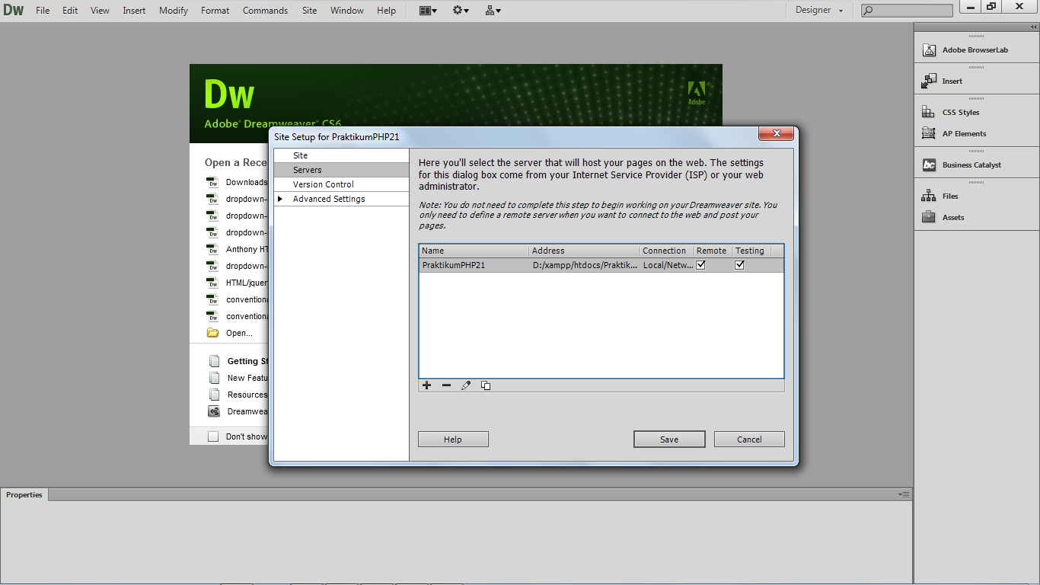Open the Modify menu
Image resolution: width=1040 pixels, height=585 pixels.
[x=174, y=11]
